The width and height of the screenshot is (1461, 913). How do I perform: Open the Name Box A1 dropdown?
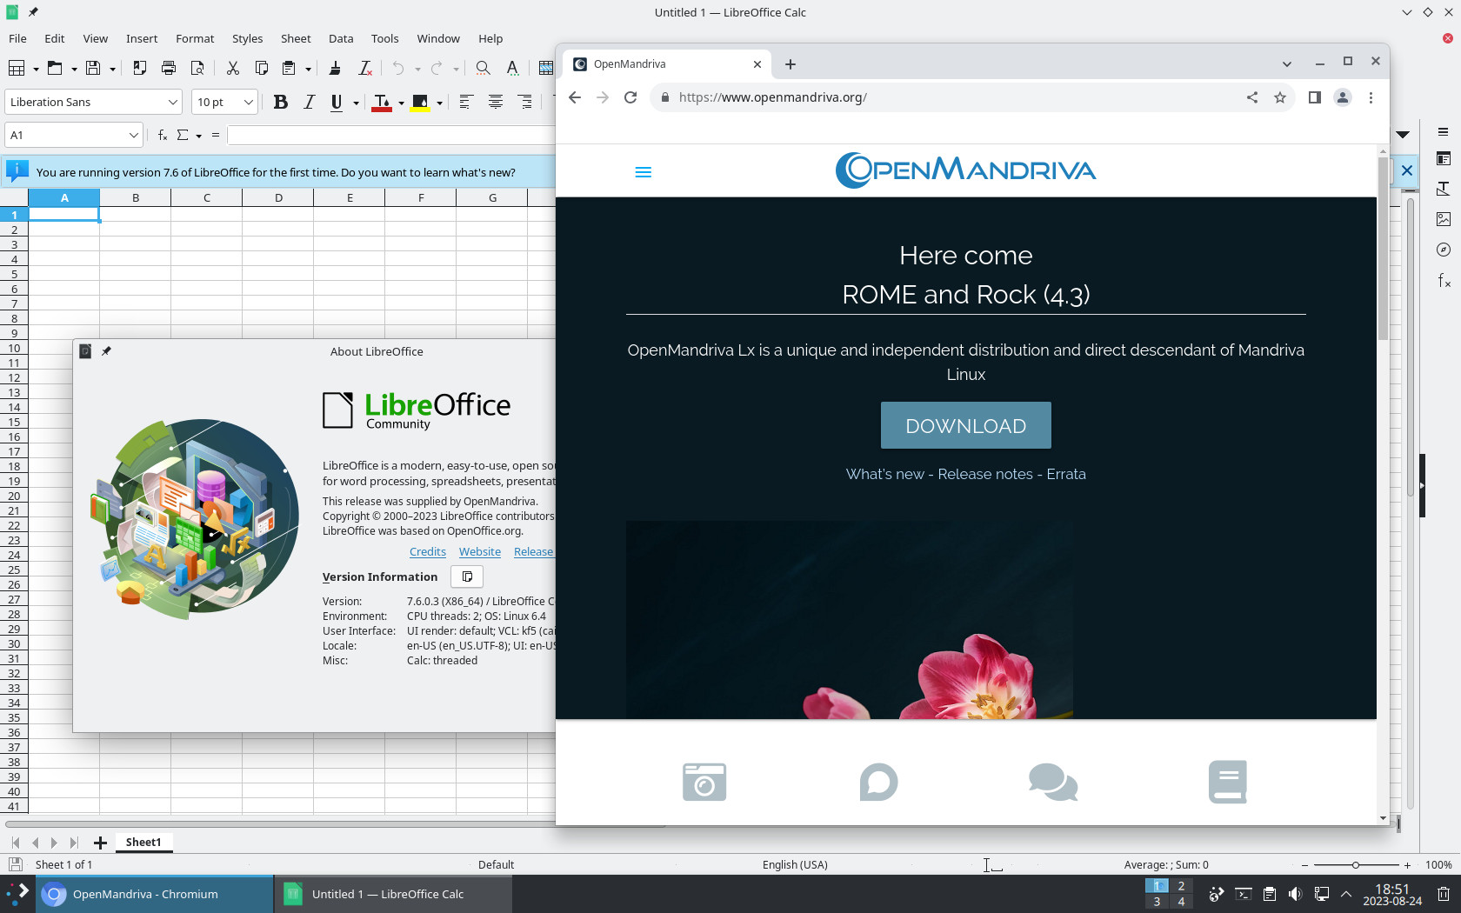tap(133, 135)
